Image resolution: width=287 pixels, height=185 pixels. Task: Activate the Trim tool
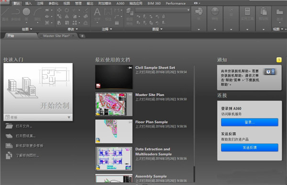75,10
